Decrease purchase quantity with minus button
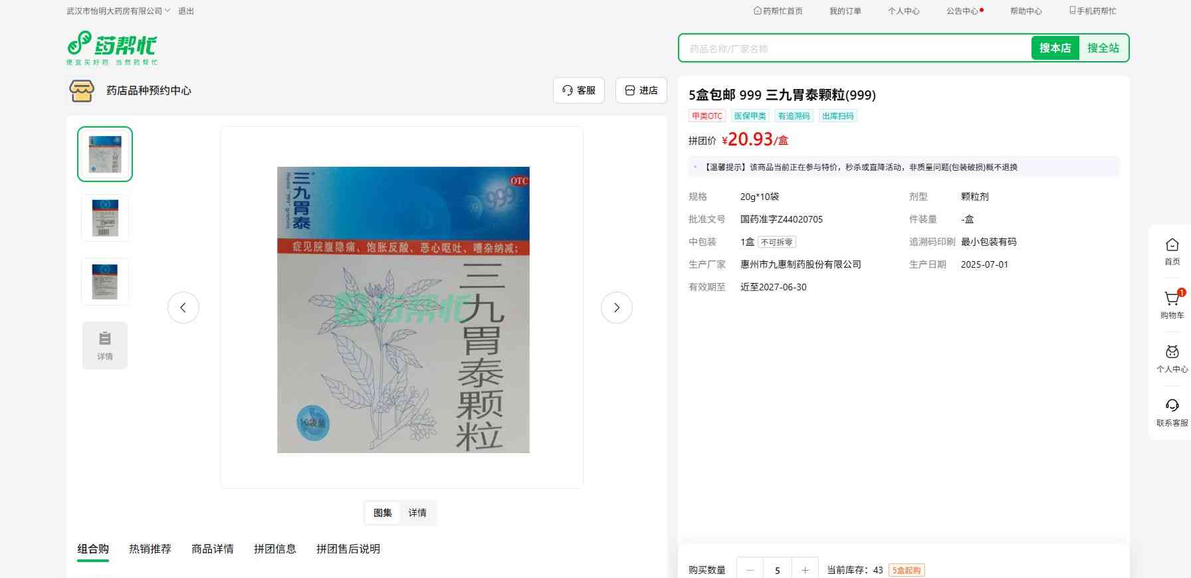This screenshot has width=1191, height=578. [750, 570]
